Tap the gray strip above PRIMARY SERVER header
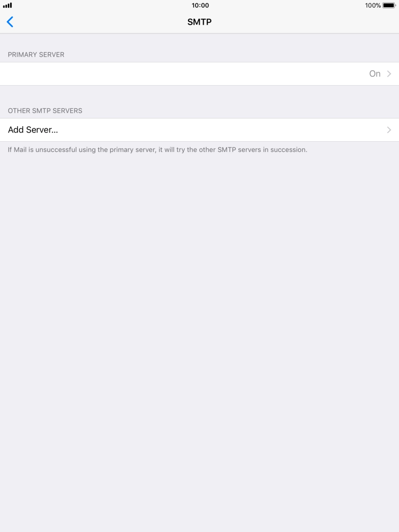The width and height of the screenshot is (399, 532). [x=199, y=42]
